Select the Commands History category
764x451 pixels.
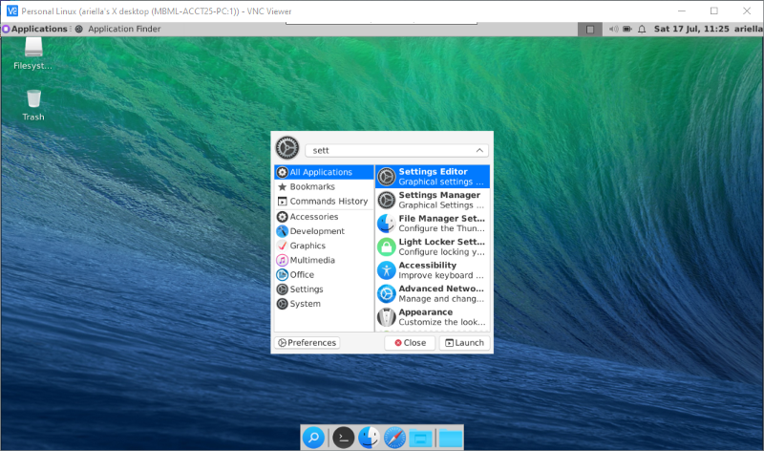tap(324, 202)
